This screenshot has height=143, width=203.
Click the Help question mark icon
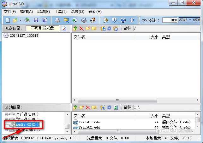click(123, 20)
